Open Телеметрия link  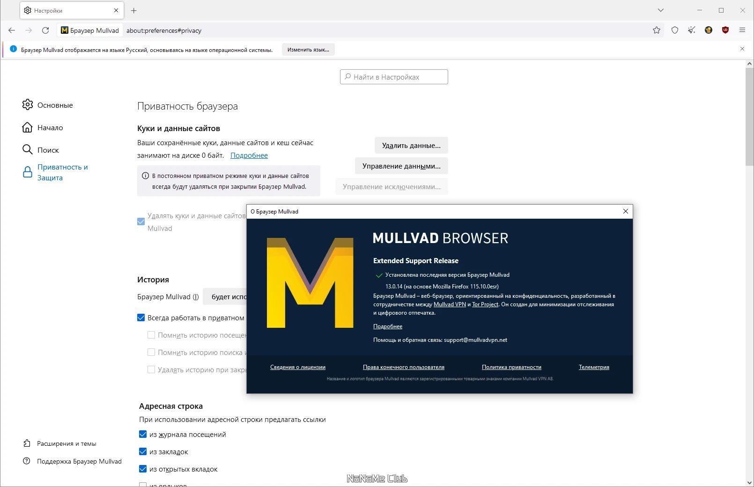tap(594, 367)
